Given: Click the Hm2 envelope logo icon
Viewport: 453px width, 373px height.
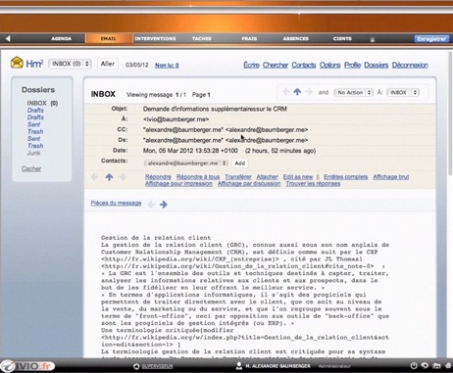Looking at the screenshot, I should [17, 63].
